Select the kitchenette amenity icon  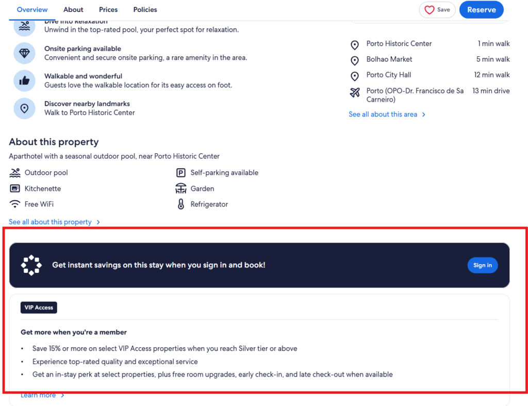[15, 188]
